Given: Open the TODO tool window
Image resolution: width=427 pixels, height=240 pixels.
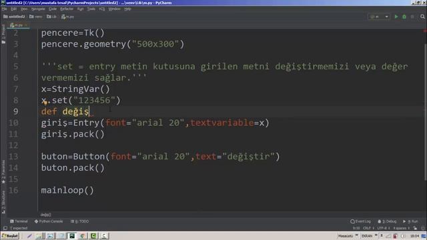Looking at the screenshot, I should pos(80,221).
